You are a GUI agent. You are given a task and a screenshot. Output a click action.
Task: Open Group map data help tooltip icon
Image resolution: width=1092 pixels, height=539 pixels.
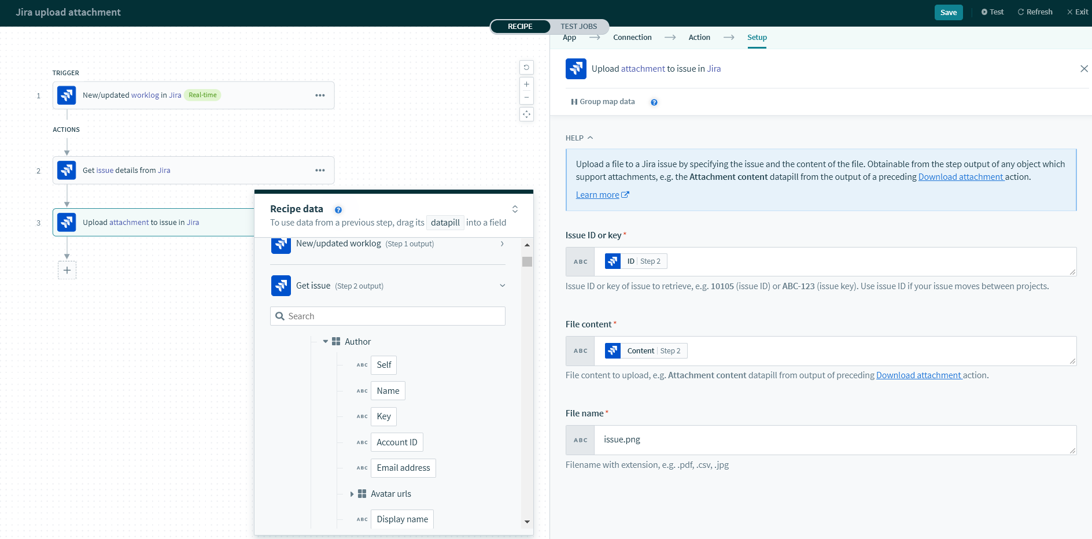click(x=654, y=102)
